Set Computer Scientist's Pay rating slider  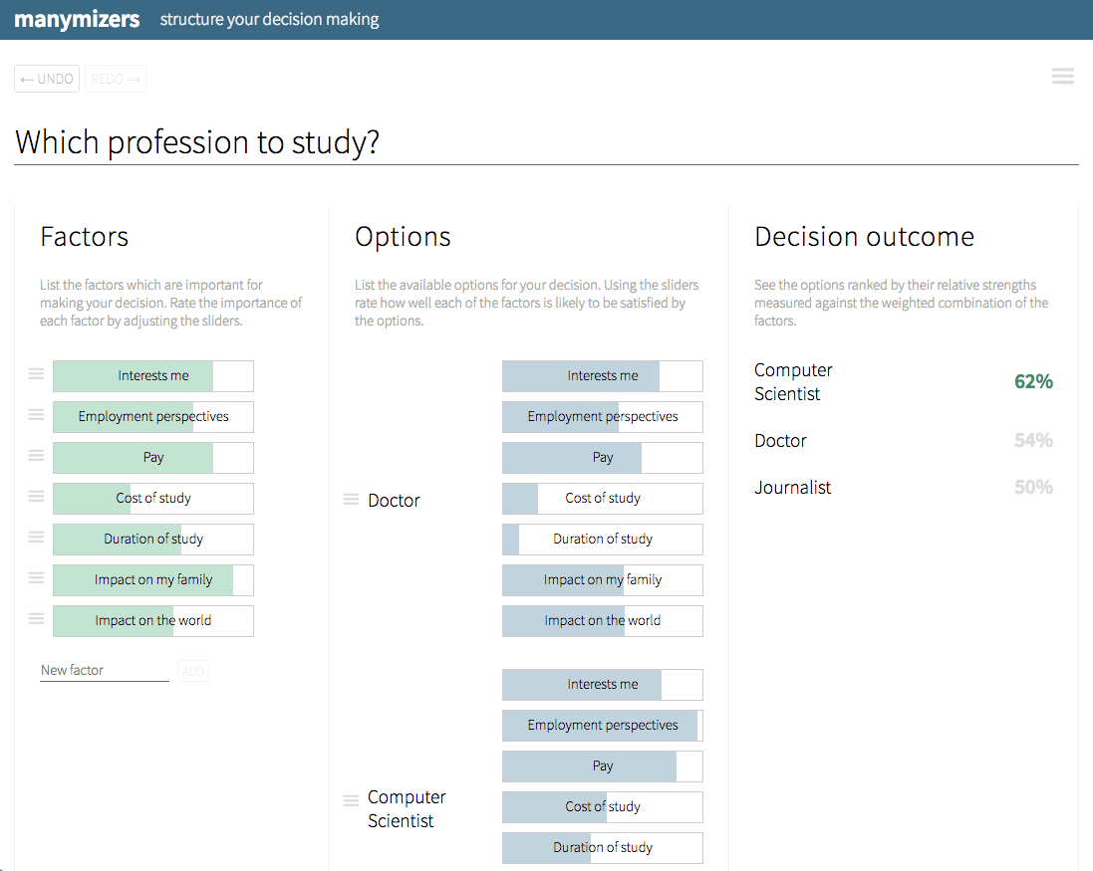(602, 766)
